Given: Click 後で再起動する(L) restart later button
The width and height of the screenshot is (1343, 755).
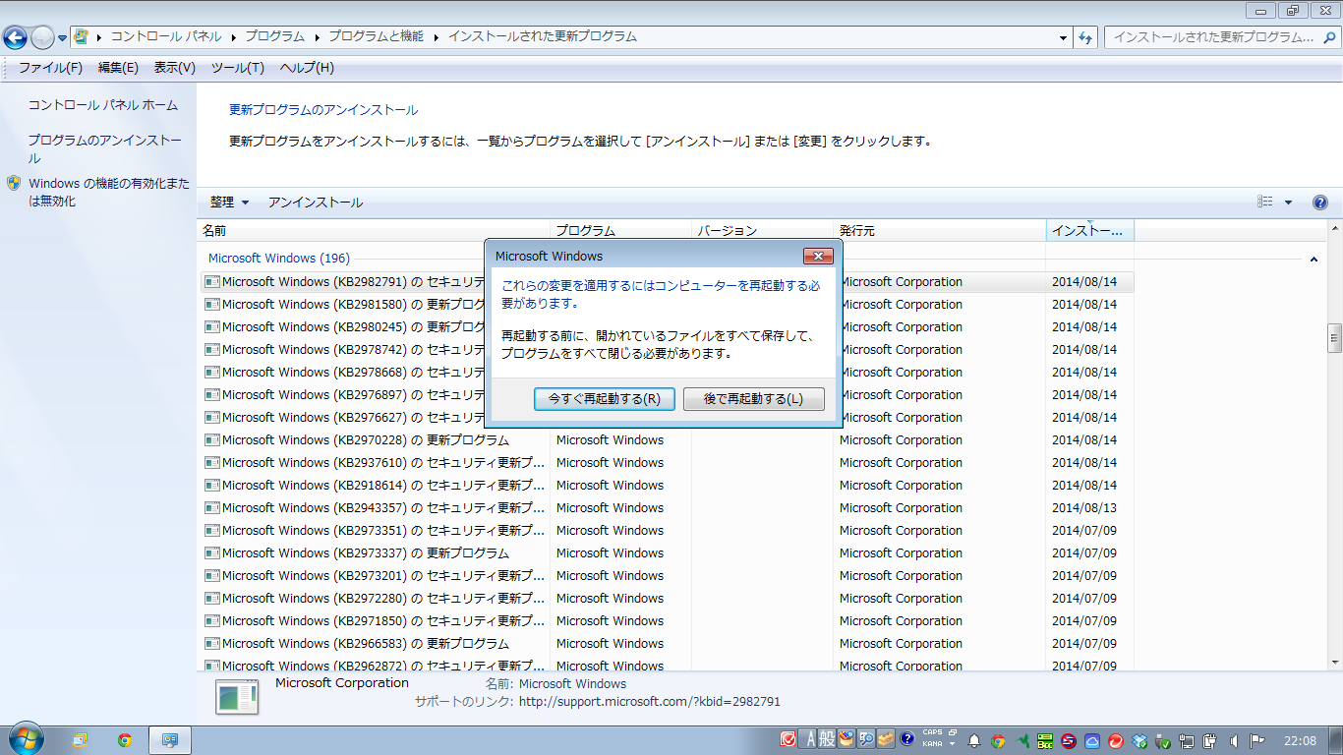Looking at the screenshot, I should point(754,399).
